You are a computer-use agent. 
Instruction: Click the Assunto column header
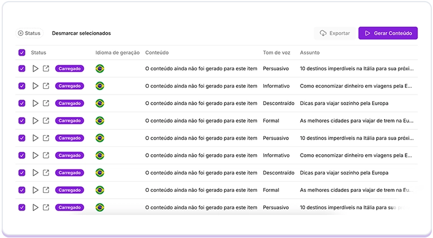[x=310, y=53]
